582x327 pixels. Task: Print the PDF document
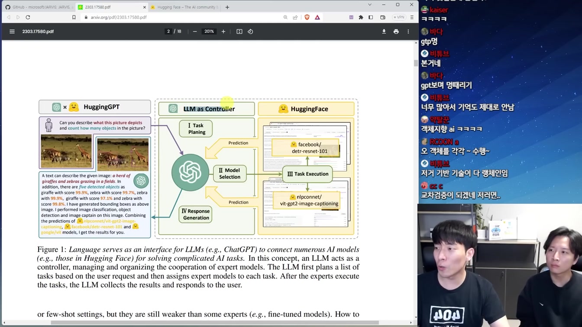pos(396,32)
